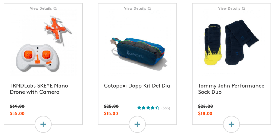Open the 583 reviews count
This screenshot has width=279, height=136.
pos(166,108)
